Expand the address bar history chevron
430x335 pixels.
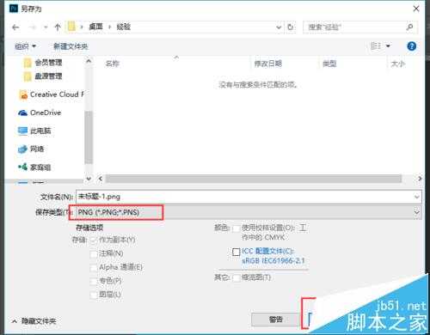pos(279,27)
